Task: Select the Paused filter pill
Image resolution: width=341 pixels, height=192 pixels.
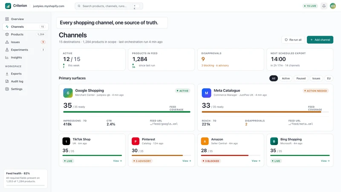Action: (x=301, y=79)
